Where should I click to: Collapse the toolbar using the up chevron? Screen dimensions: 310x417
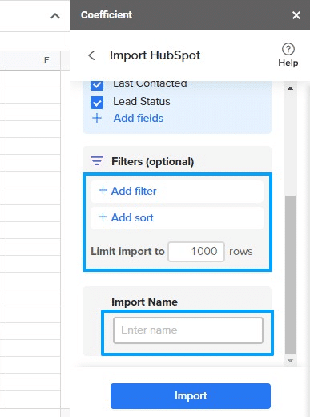point(55,16)
